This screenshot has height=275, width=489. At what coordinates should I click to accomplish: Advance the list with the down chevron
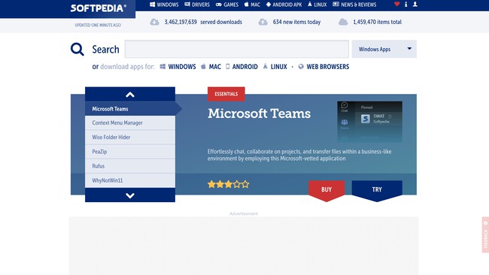(x=130, y=195)
